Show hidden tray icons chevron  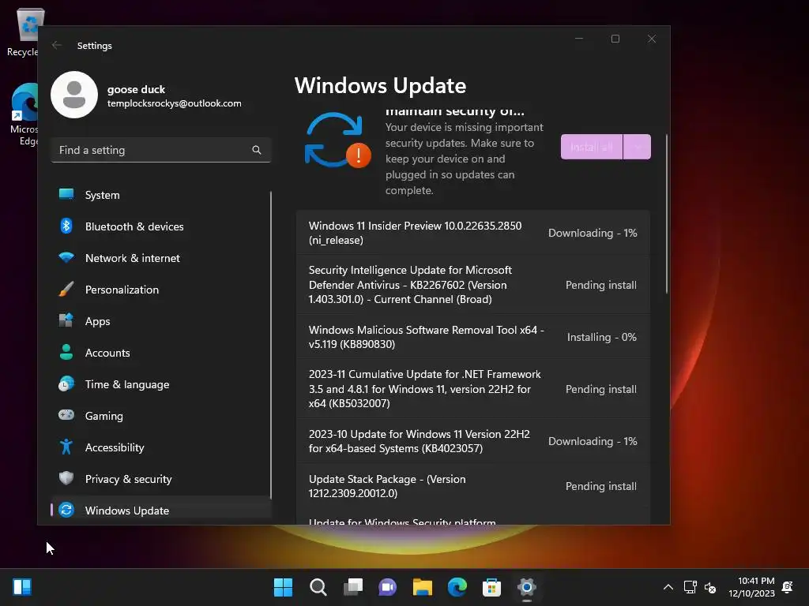click(x=668, y=587)
